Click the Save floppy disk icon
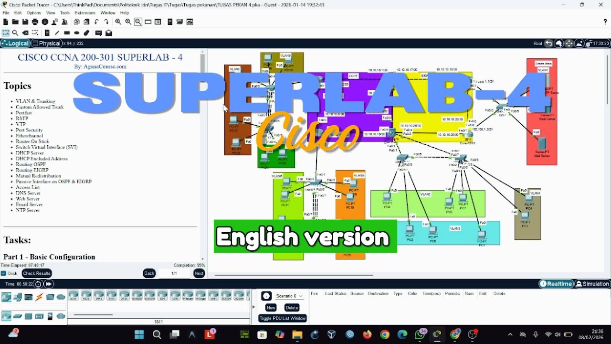The image size is (611, 344). [x=25, y=22]
